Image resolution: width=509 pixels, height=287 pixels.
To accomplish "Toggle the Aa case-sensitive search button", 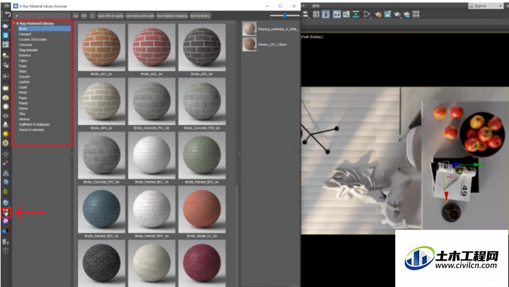I will 75,16.
